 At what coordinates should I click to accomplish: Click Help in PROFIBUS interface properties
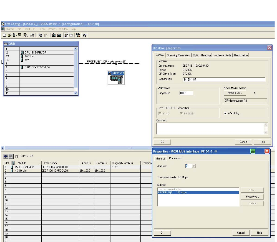coord(260,233)
